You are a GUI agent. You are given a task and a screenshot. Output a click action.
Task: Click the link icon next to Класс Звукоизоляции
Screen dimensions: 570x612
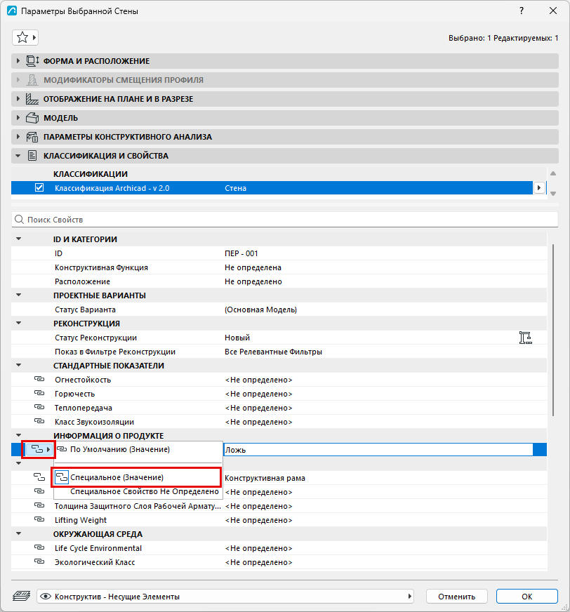pos(39,421)
